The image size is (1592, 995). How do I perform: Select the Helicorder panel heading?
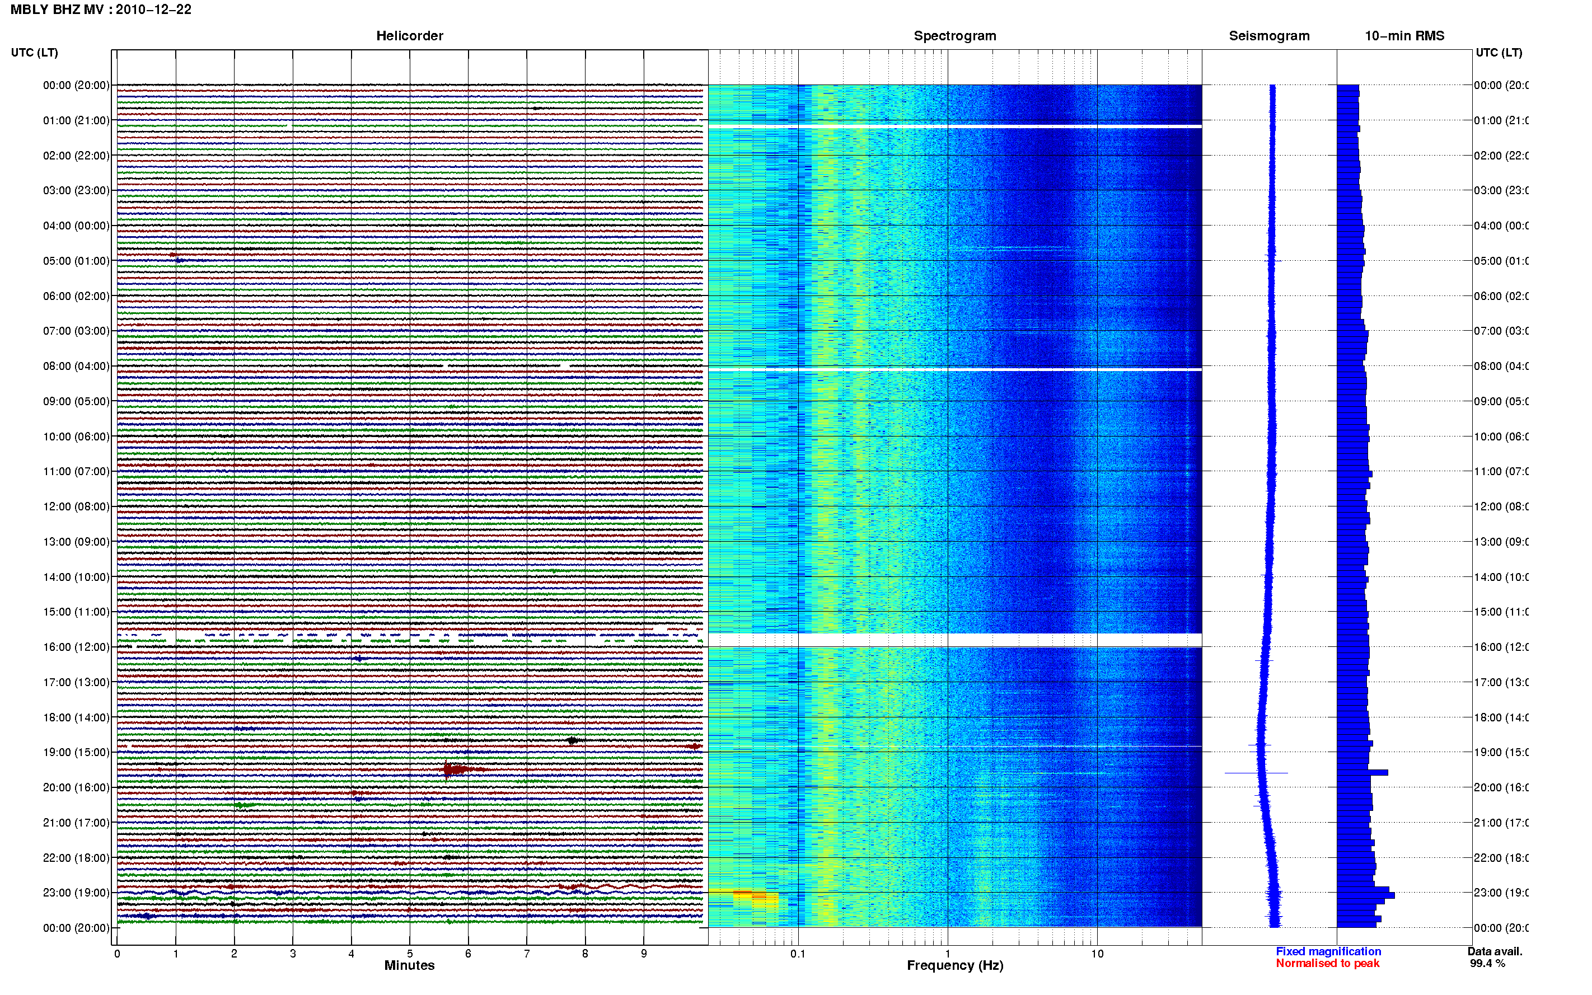pyautogui.click(x=409, y=36)
